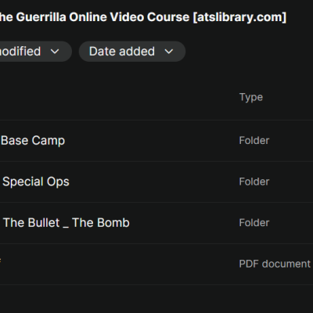This screenshot has height=313, width=313.
Task: Open the Base Camp folder
Action: (33, 141)
